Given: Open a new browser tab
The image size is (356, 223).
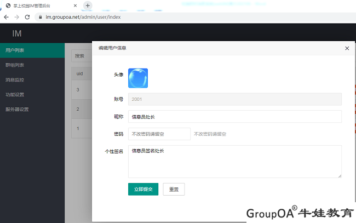Looking at the screenshot, I should point(88,5).
